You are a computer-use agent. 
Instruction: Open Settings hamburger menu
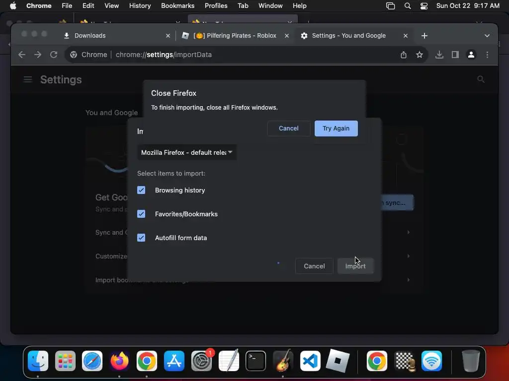point(28,79)
